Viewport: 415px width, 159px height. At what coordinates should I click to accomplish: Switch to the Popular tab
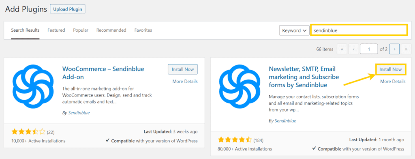[x=81, y=30]
